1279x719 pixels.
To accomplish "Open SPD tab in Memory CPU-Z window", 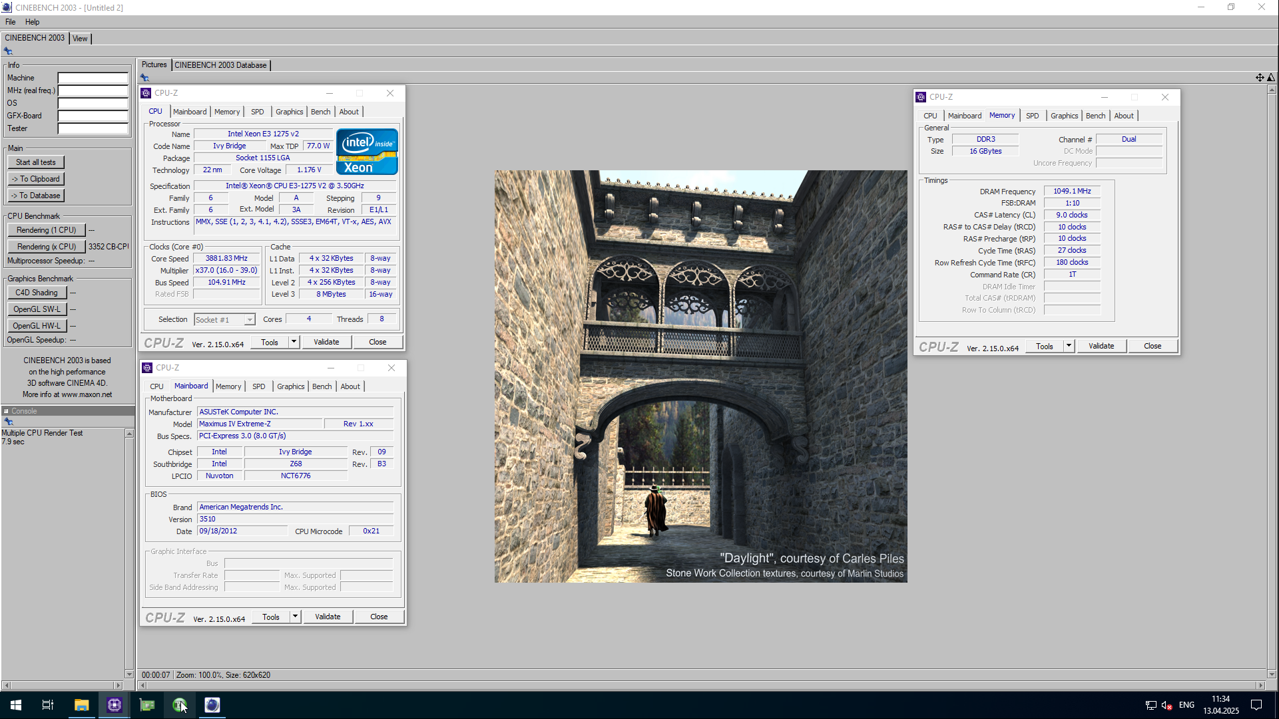I will pyautogui.click(x=1032, y=116).
